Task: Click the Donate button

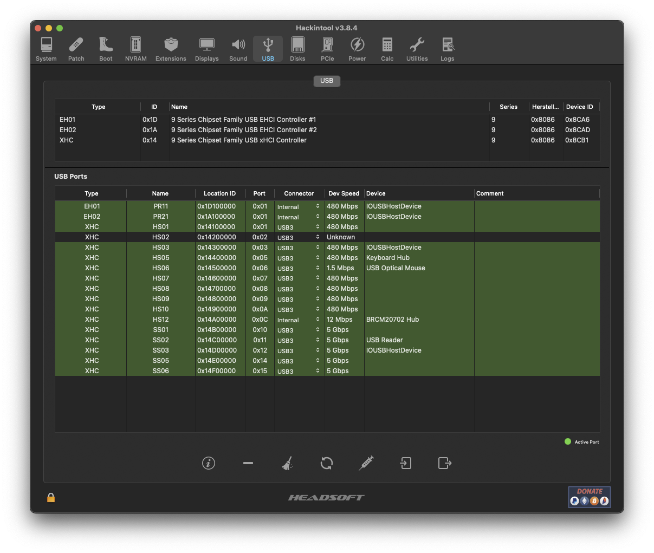Action: tap(589, 497)
